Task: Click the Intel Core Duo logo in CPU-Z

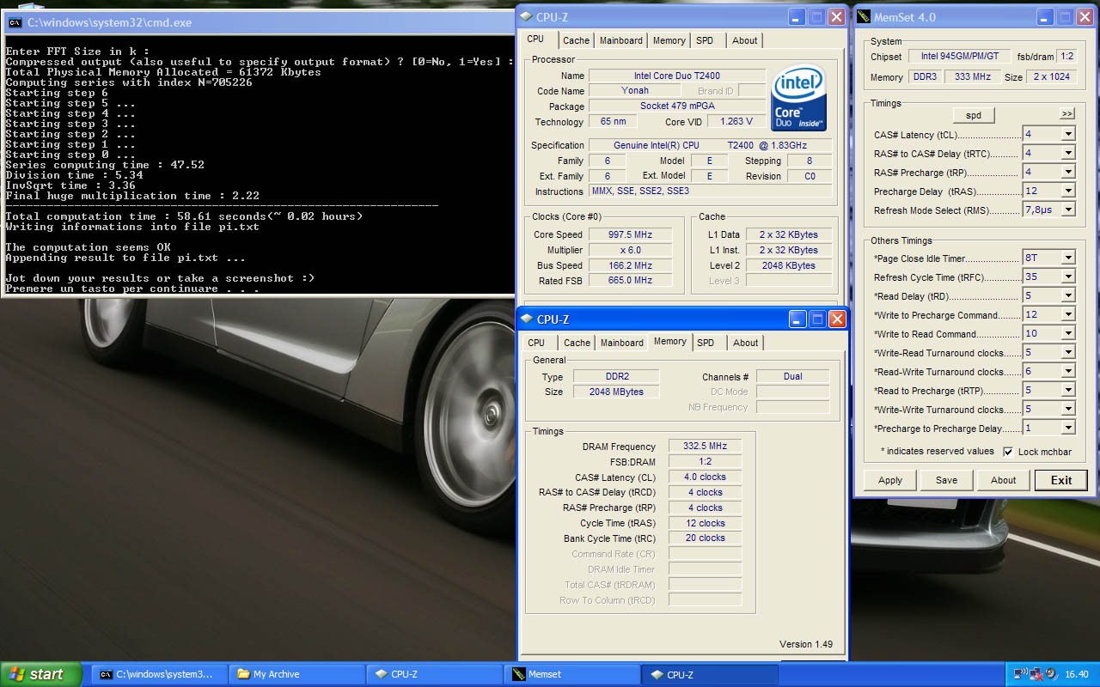Action: [x=800, y=98]
